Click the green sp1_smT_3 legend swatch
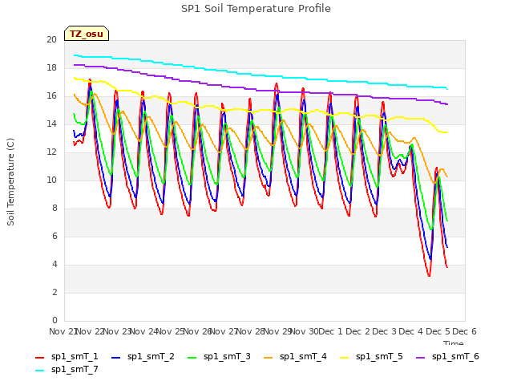Viewport: 513px width, 385px height. [192, 358]
